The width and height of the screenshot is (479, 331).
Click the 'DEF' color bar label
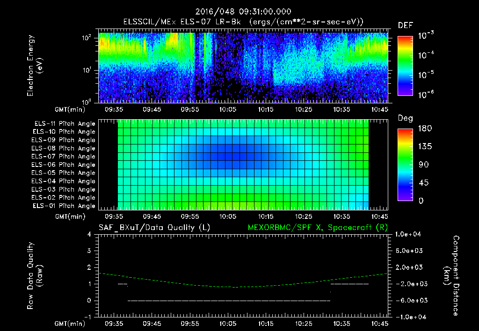click(406, 26)
